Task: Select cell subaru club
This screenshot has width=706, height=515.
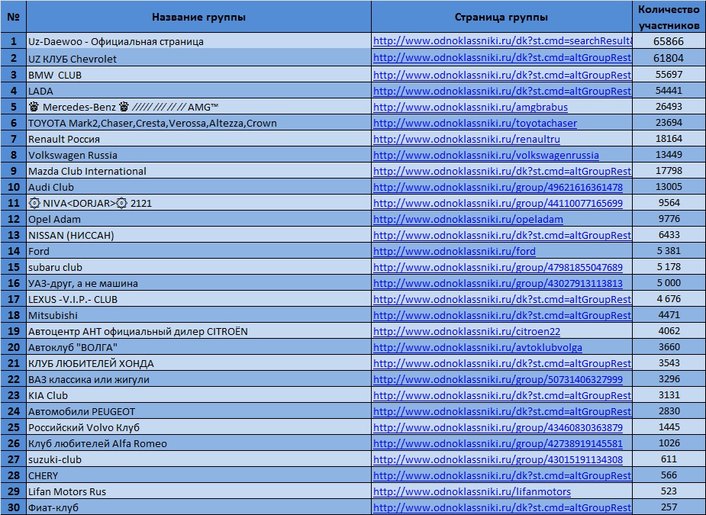Action: pos(198,267)
